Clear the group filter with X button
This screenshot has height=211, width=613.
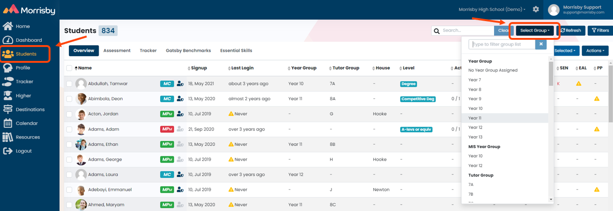541,44
